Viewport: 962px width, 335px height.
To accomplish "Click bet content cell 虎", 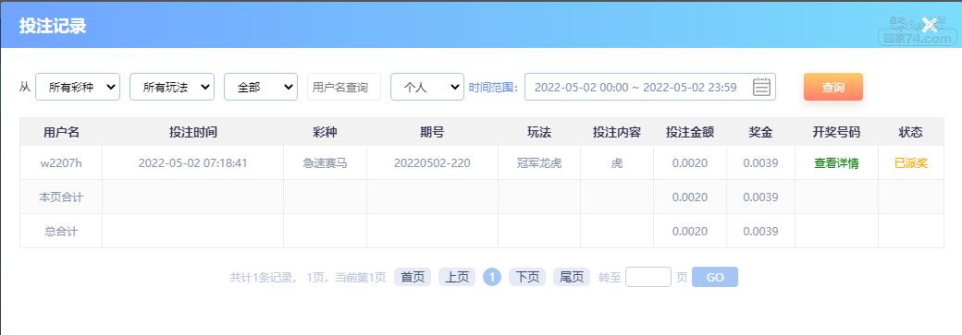I will [x=617, y=163].
